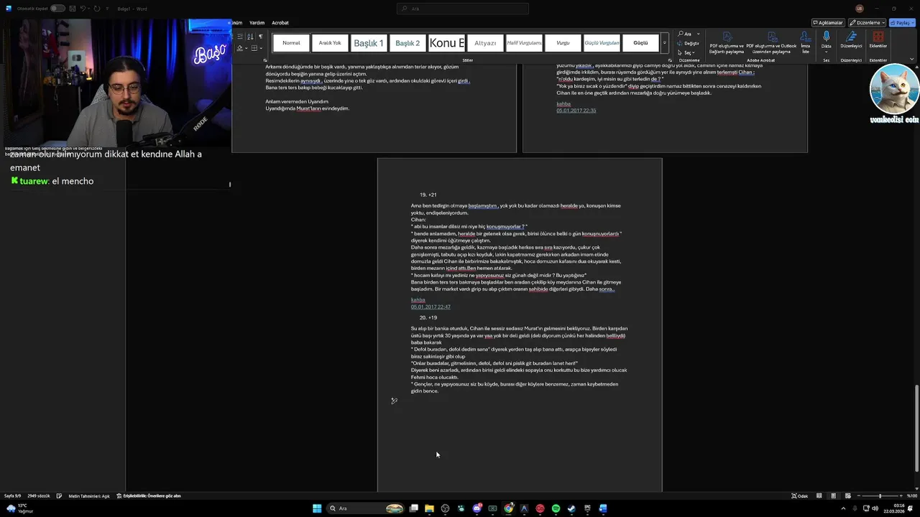Apply the Altyazı style
Image resolution: width=920 pixels, height=517 pixels.
click(x=485, y=43)
